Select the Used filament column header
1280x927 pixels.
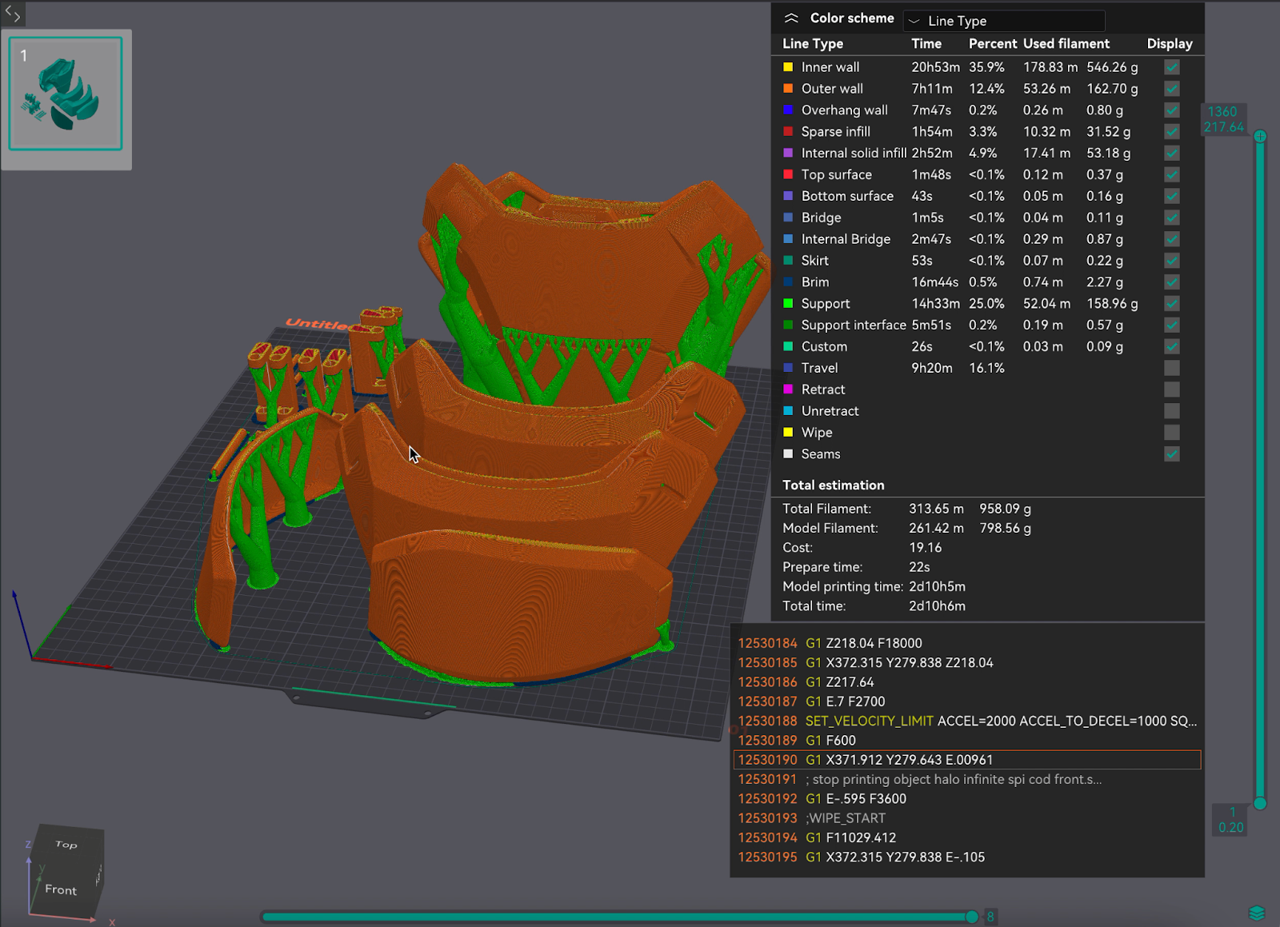(1066, 44)
